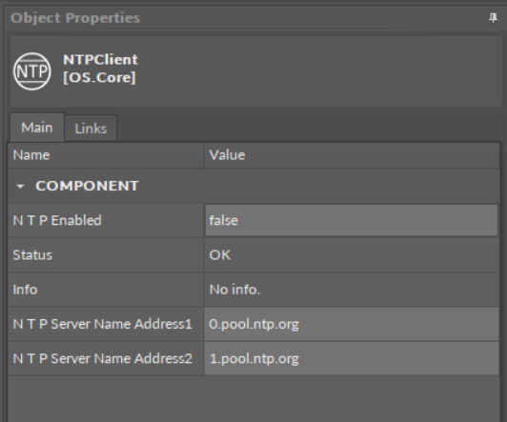Click the OK status value
Screen dimensions: 507x422
[220, 255]
